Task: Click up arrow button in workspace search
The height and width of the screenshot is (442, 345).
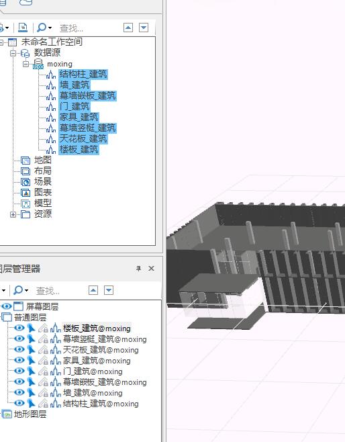Action: tap(128, 28)
